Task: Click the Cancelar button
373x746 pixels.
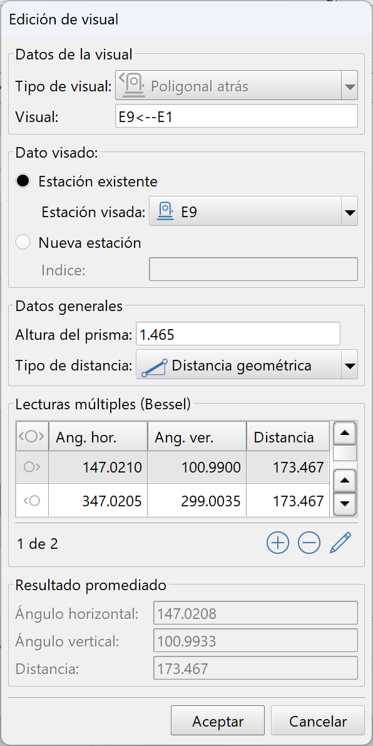Action: click(318, 721)
